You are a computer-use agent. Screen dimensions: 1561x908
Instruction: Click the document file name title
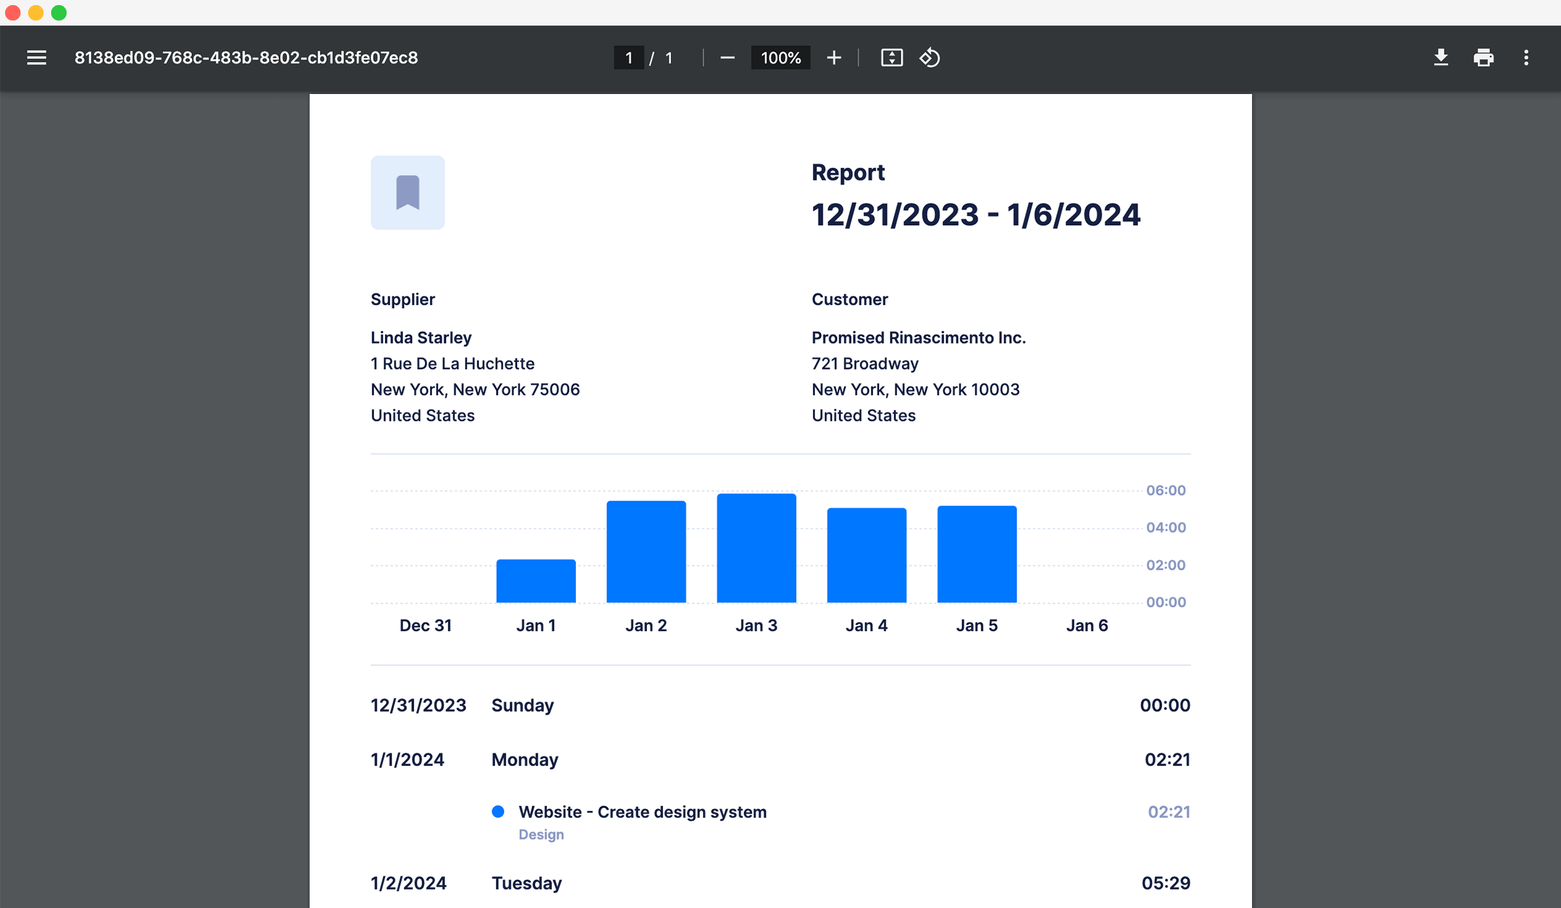(246, 58)
